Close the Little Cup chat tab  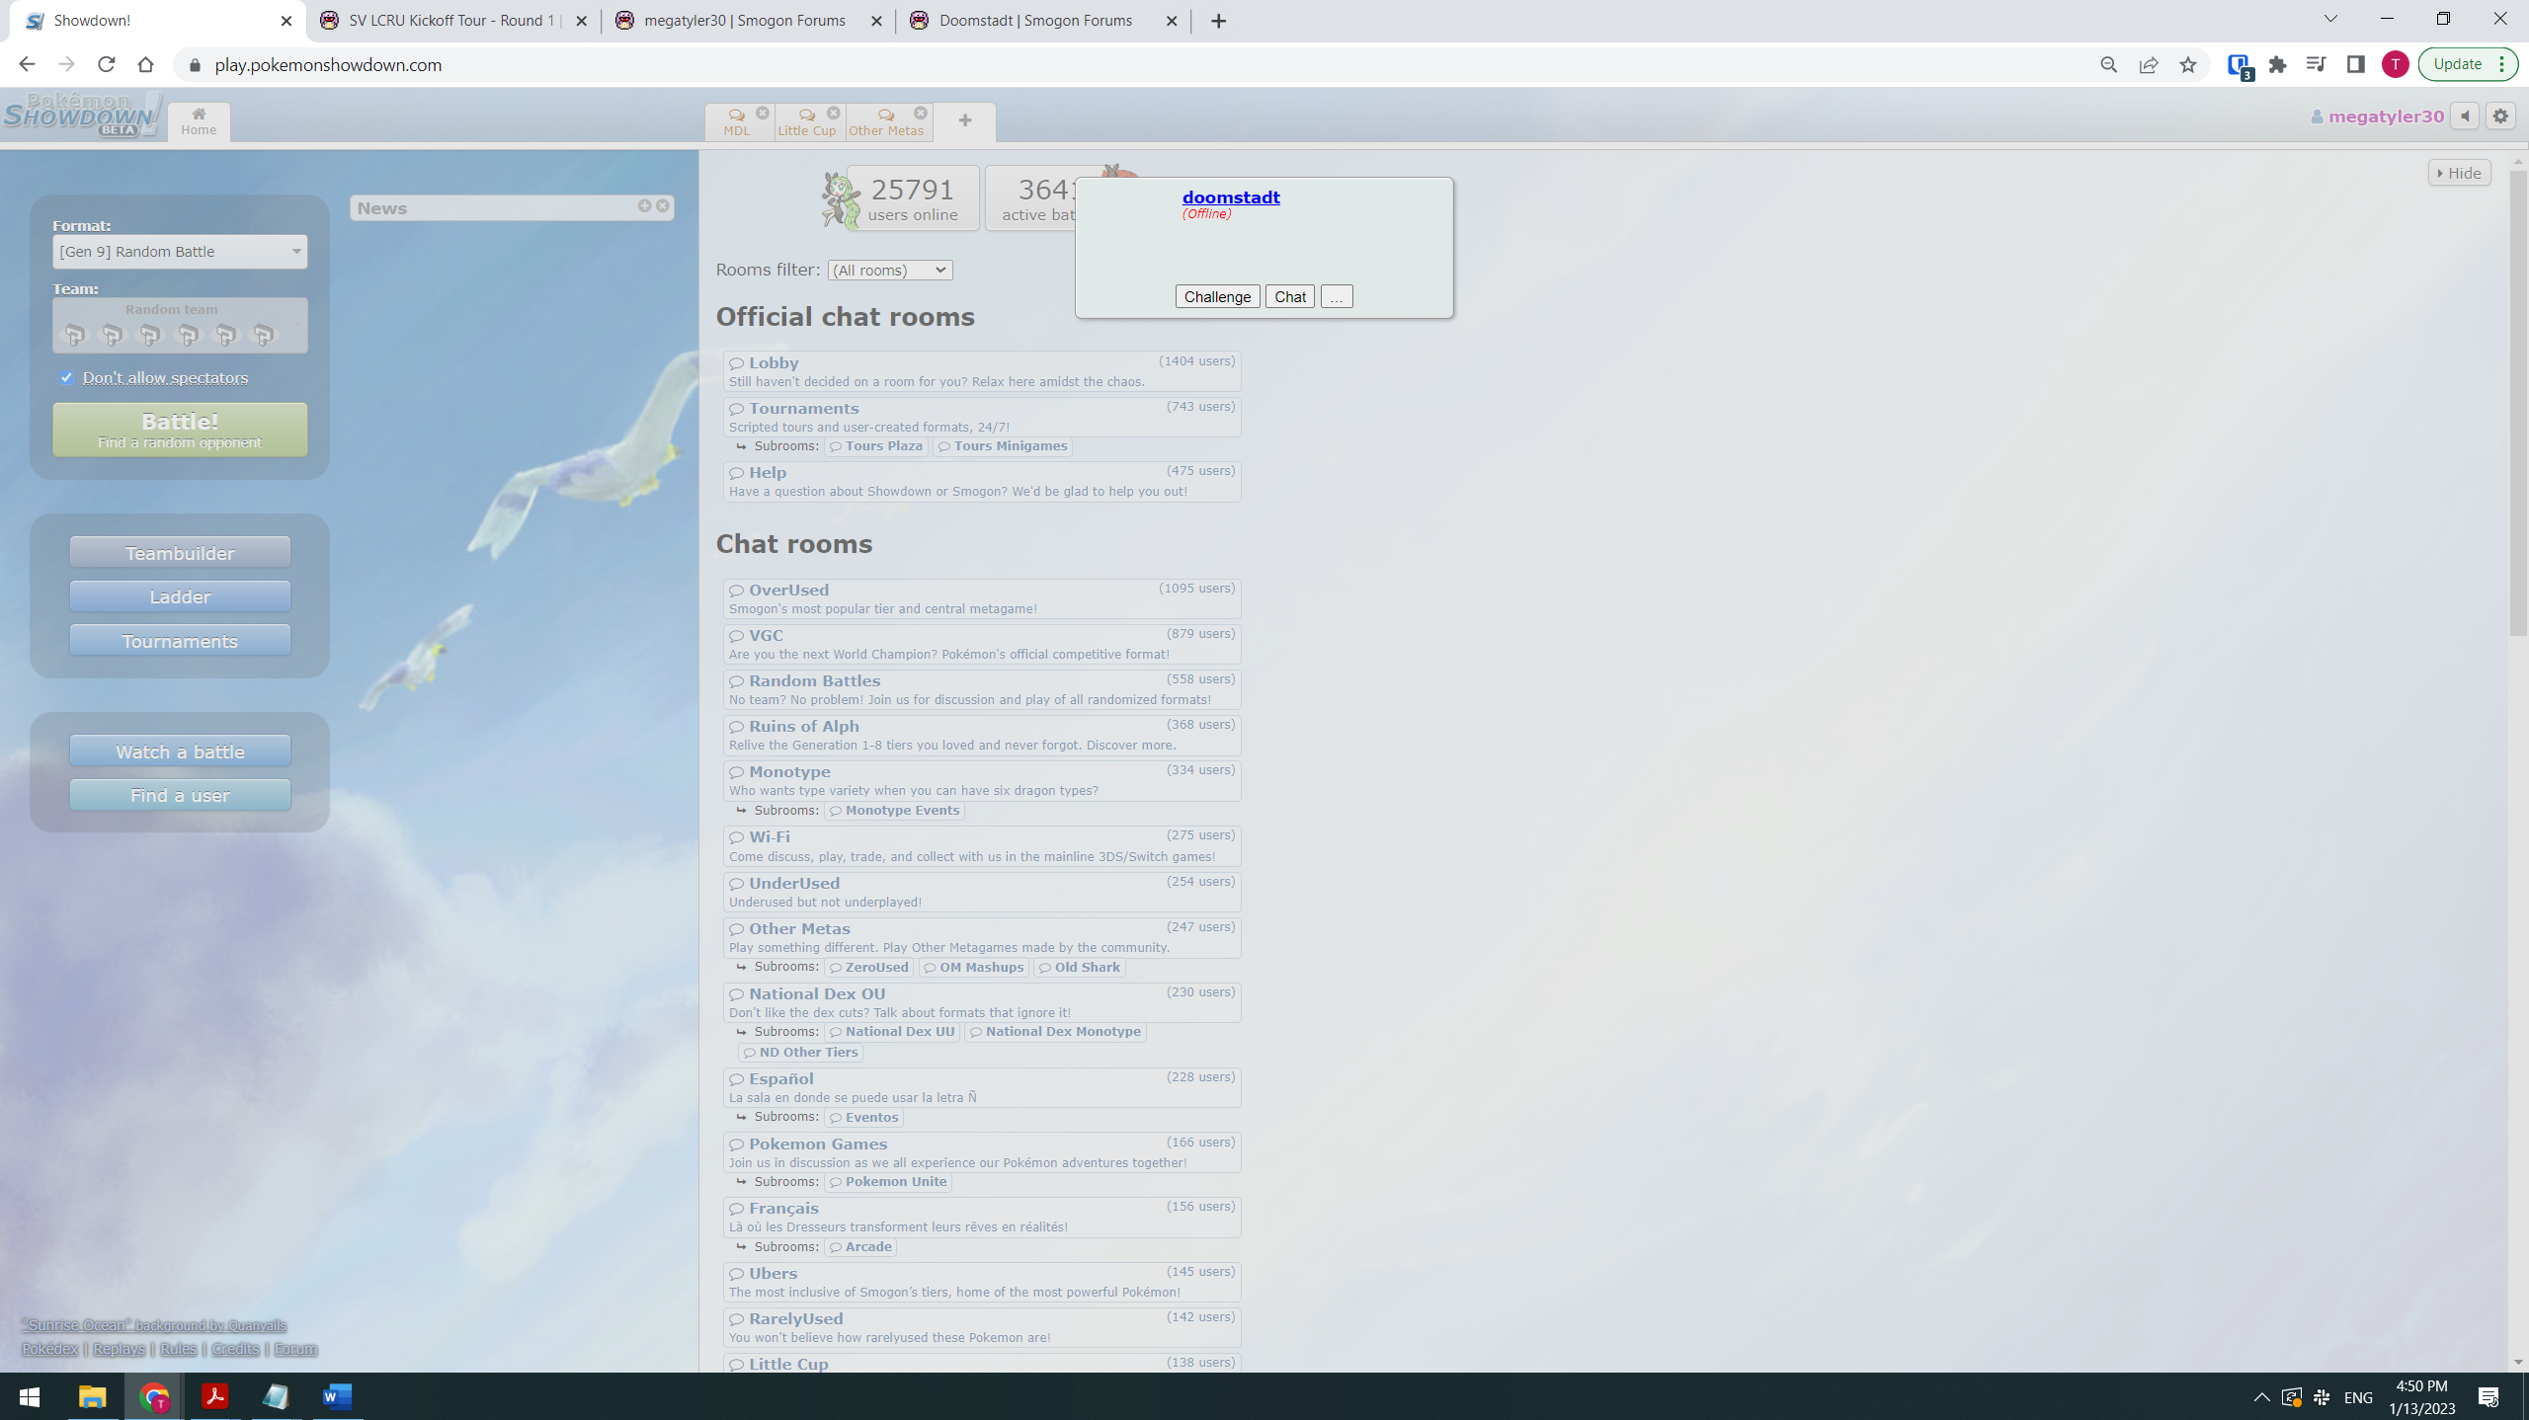(834, 114)
